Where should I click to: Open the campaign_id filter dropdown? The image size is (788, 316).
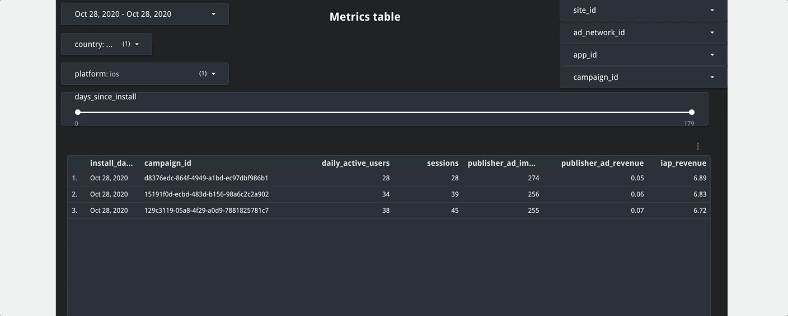pos(643,77)
